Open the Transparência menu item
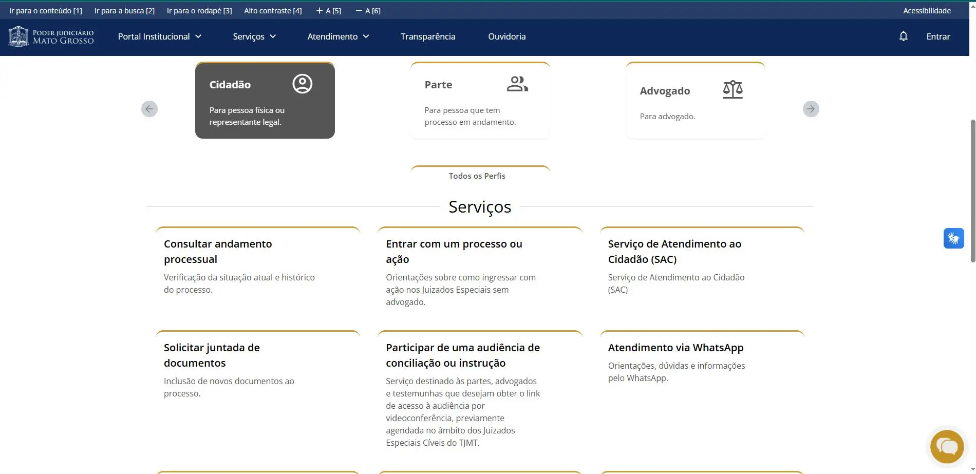 click(428, 36)
